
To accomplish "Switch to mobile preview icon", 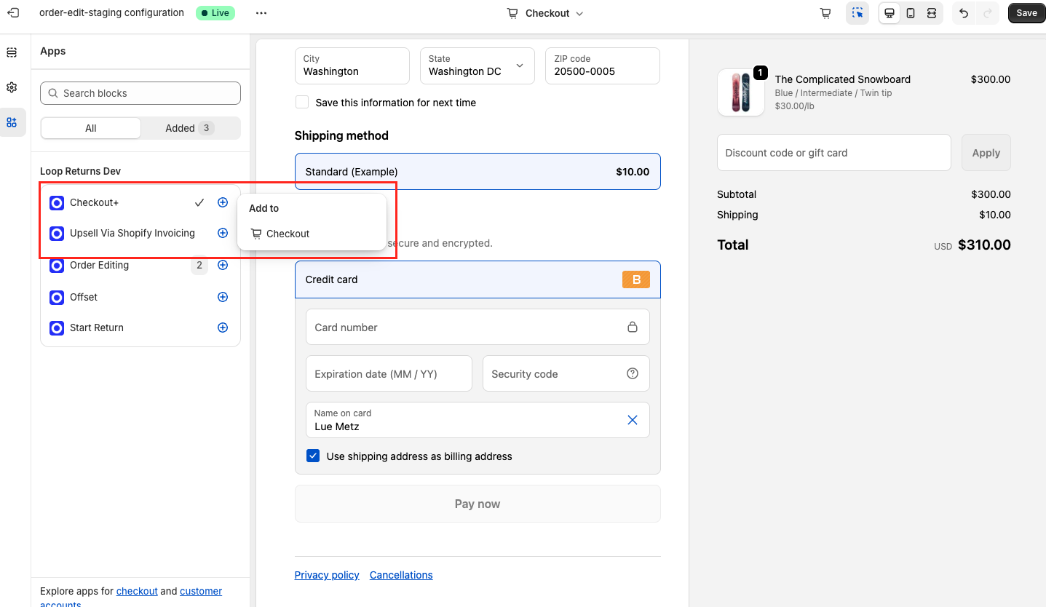I will [910, 13].
